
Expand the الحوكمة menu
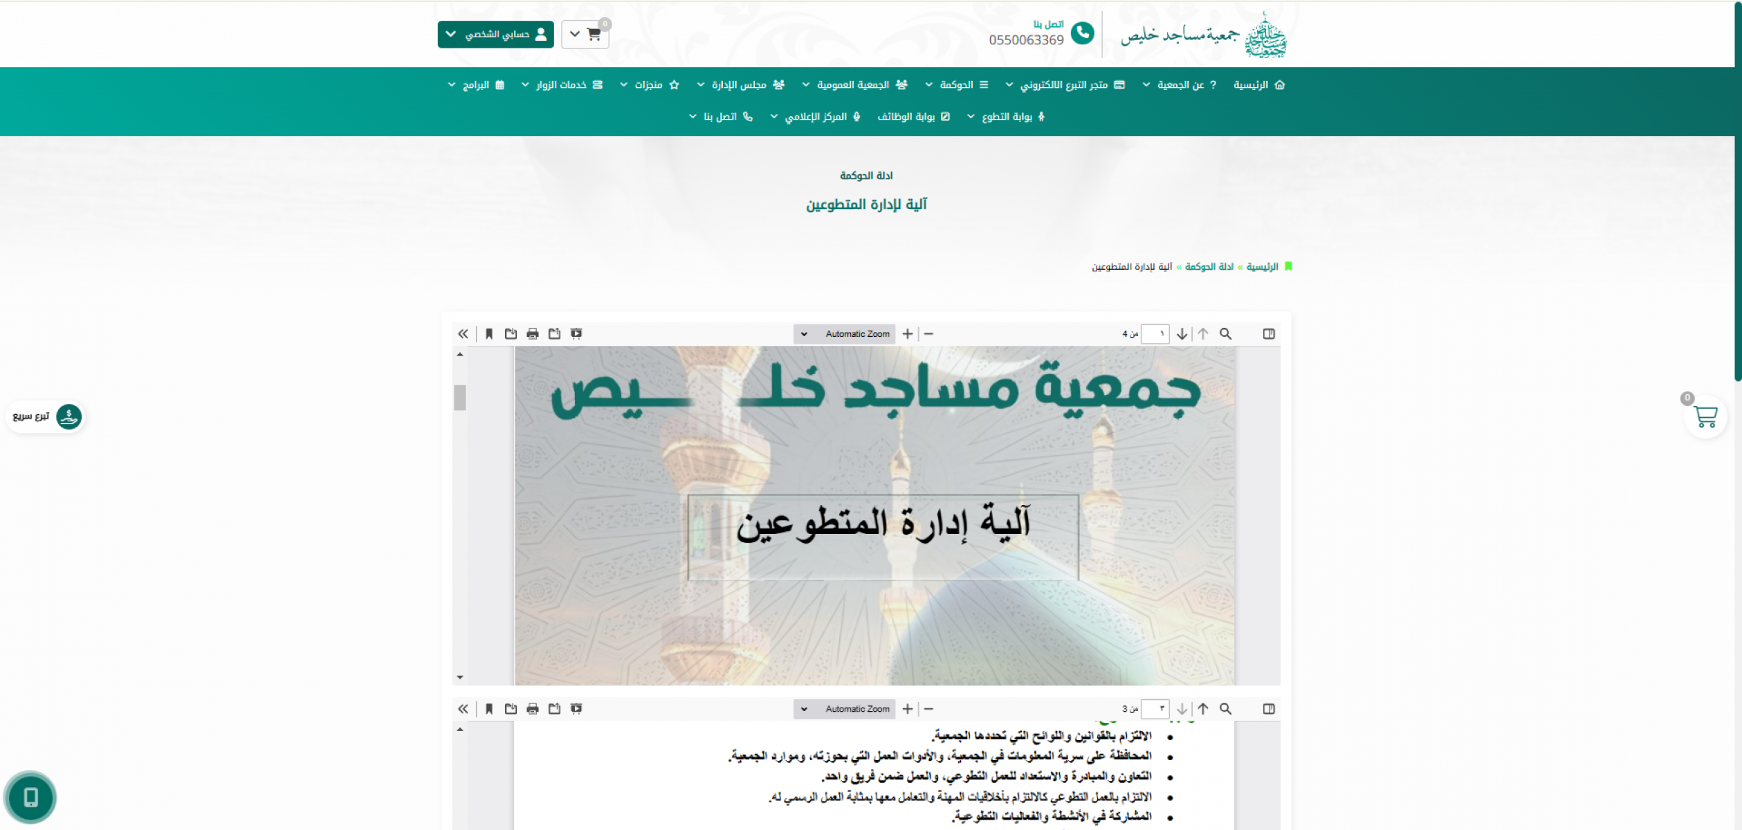pos(957,85)
